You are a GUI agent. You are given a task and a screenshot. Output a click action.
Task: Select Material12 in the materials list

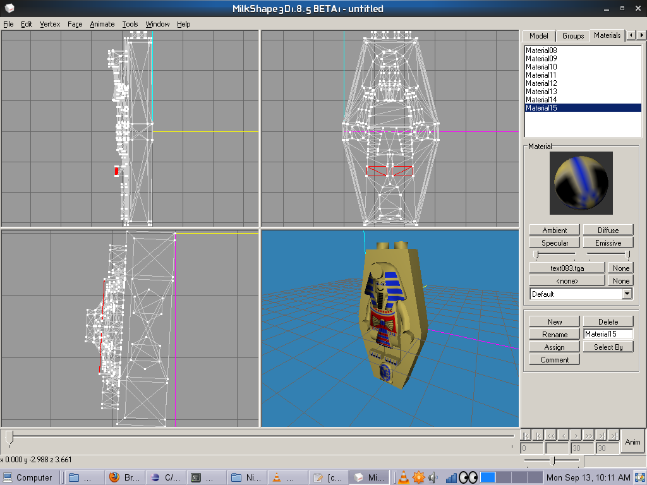point(541,83)
